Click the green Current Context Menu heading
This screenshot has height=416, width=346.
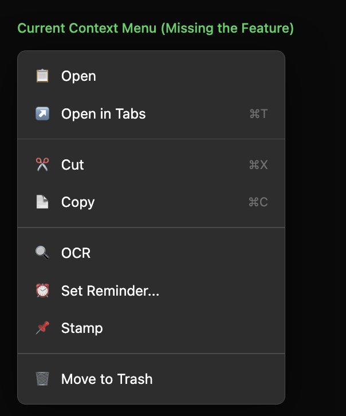[155, 28]
